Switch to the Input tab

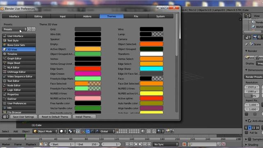point(63,16)
